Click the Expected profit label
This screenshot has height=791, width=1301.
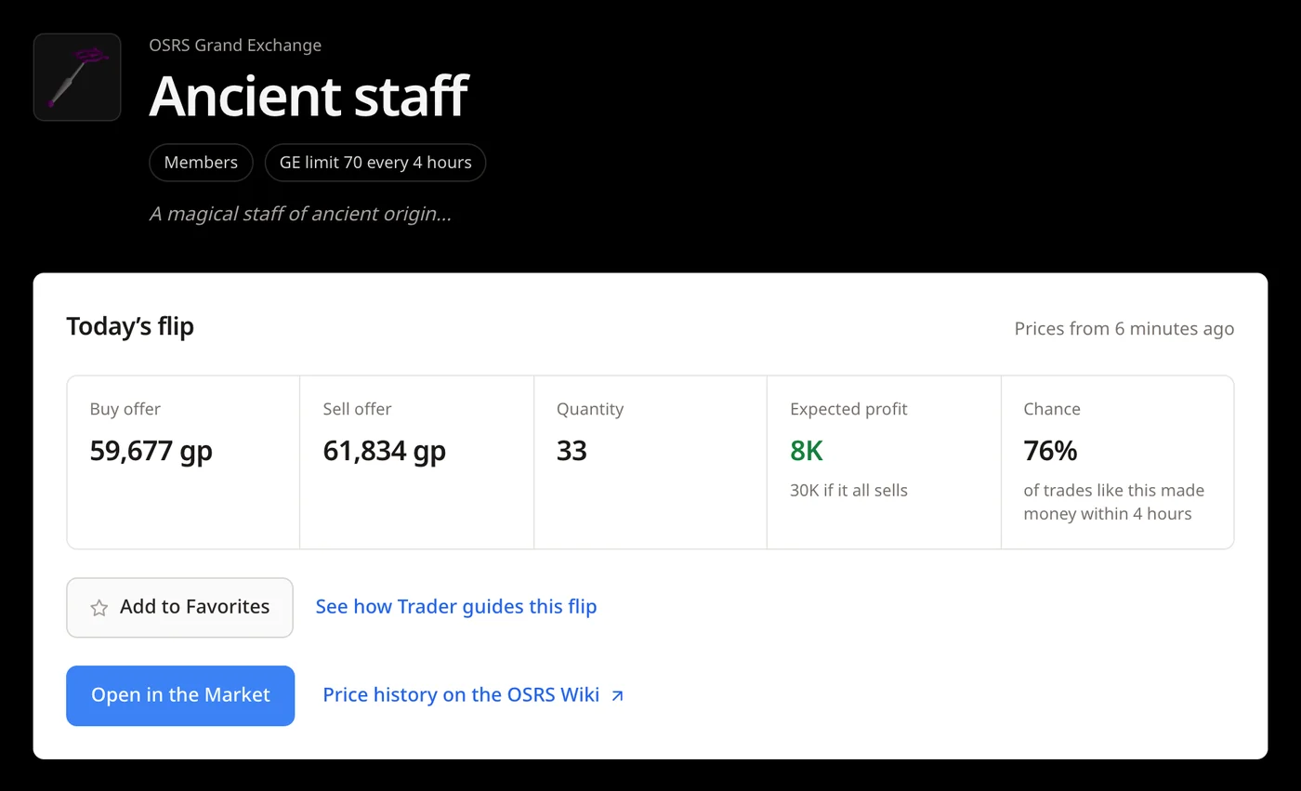point(848,409)
